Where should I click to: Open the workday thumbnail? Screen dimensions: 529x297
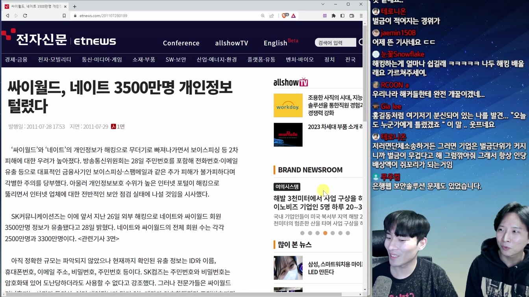point(288,105)
